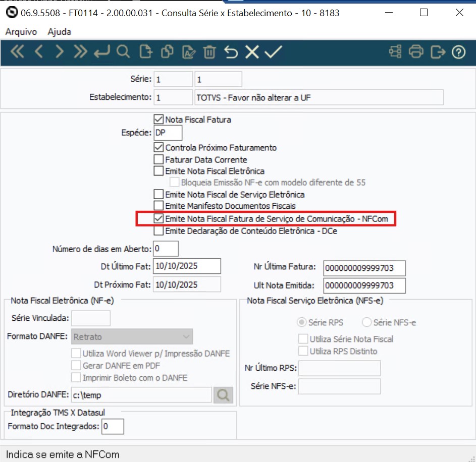This screenshot has width=476, height=462.
Task: Click the Ult Nota Emitida field
Action: 364,285
